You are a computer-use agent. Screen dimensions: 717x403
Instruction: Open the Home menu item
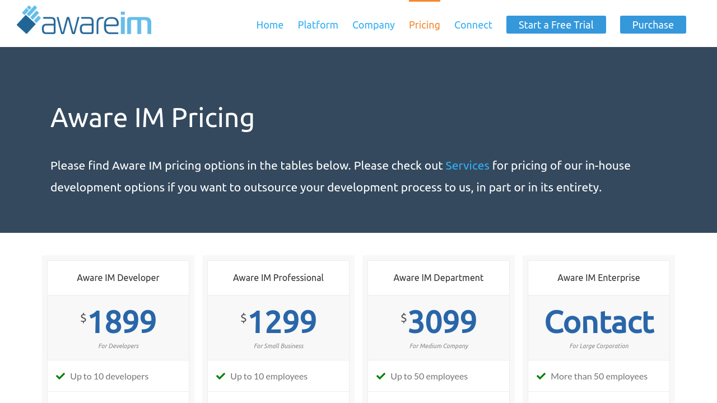pos(269,25)
